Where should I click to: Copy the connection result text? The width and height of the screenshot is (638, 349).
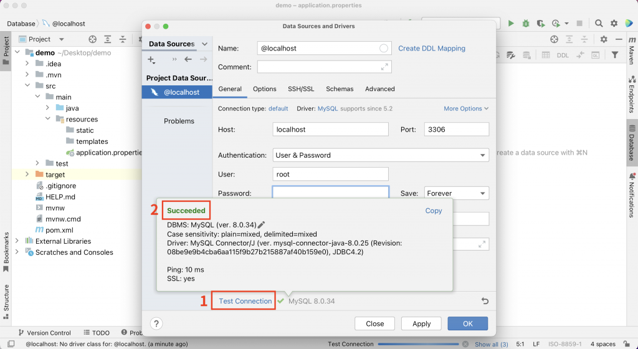coord(434,211)
